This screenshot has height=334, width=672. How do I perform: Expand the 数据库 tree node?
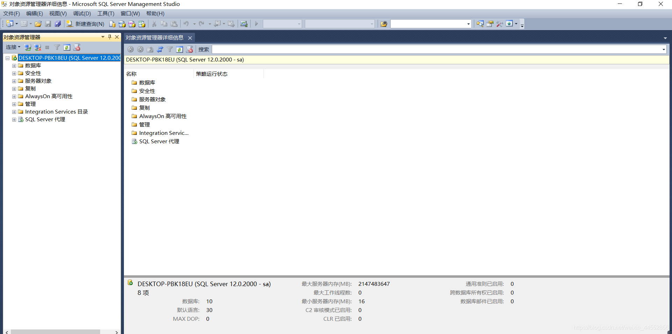pos(14,66)
